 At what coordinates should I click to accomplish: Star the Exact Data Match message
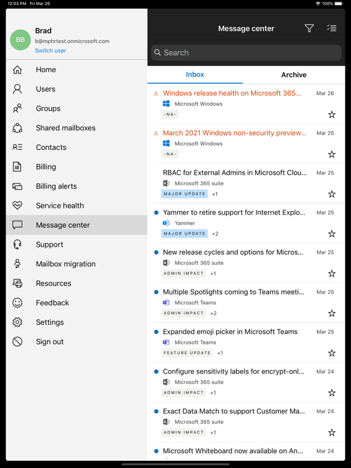331,433
